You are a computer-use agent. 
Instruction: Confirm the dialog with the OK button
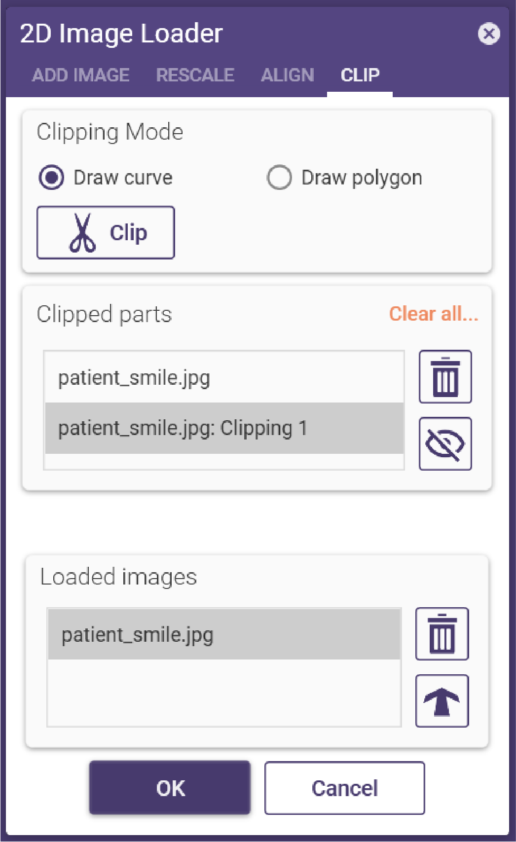(x=170, y=788)
